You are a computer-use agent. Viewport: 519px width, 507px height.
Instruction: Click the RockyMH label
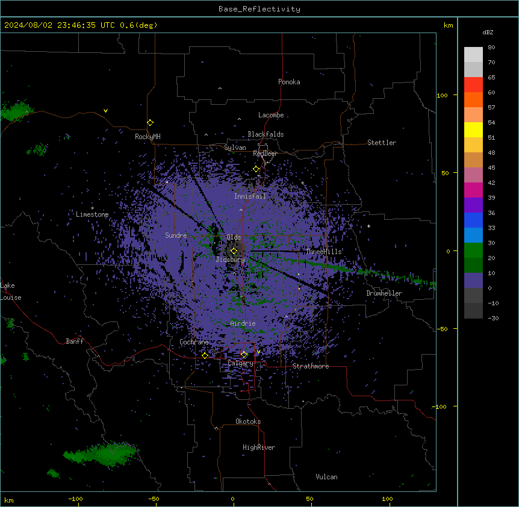(148, 137)
